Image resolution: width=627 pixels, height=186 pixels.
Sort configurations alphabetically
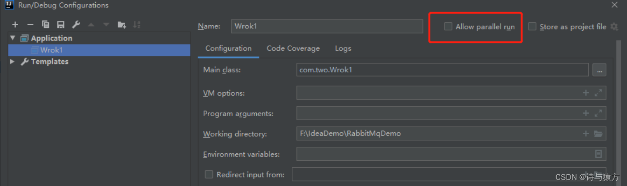tap(137, 25)
